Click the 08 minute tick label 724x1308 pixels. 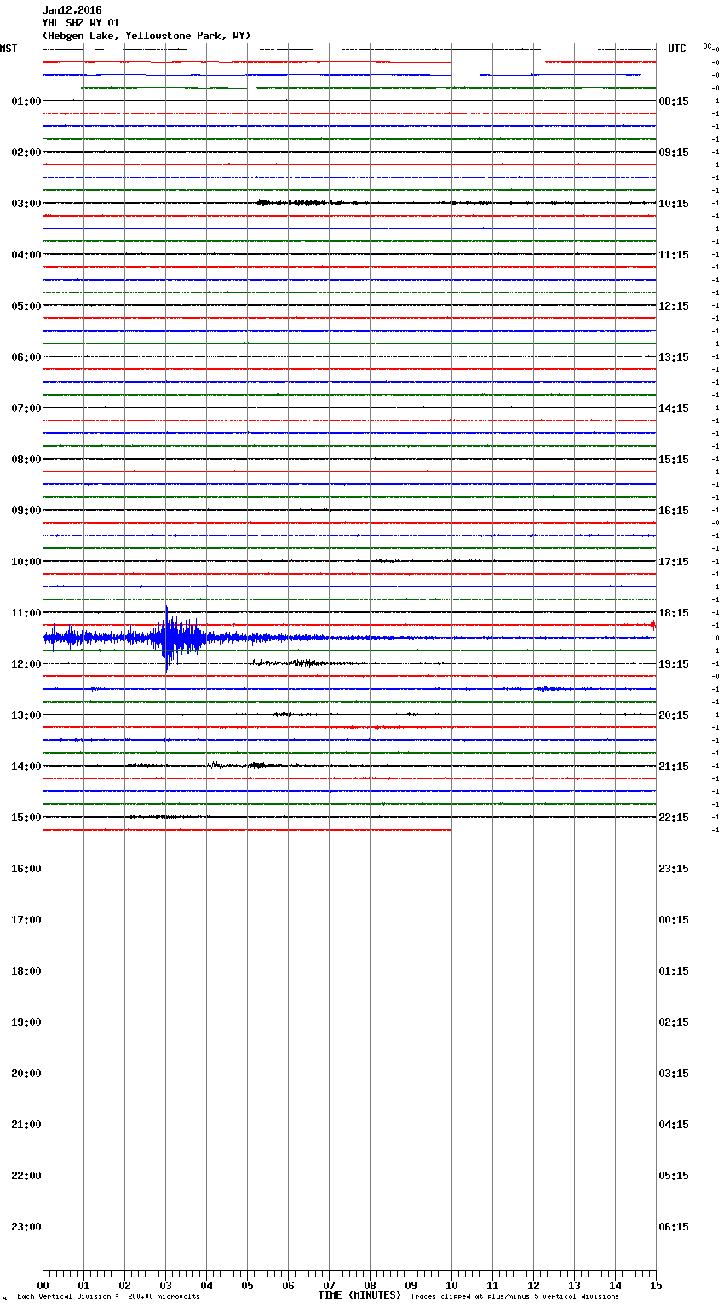(370, 1285)
